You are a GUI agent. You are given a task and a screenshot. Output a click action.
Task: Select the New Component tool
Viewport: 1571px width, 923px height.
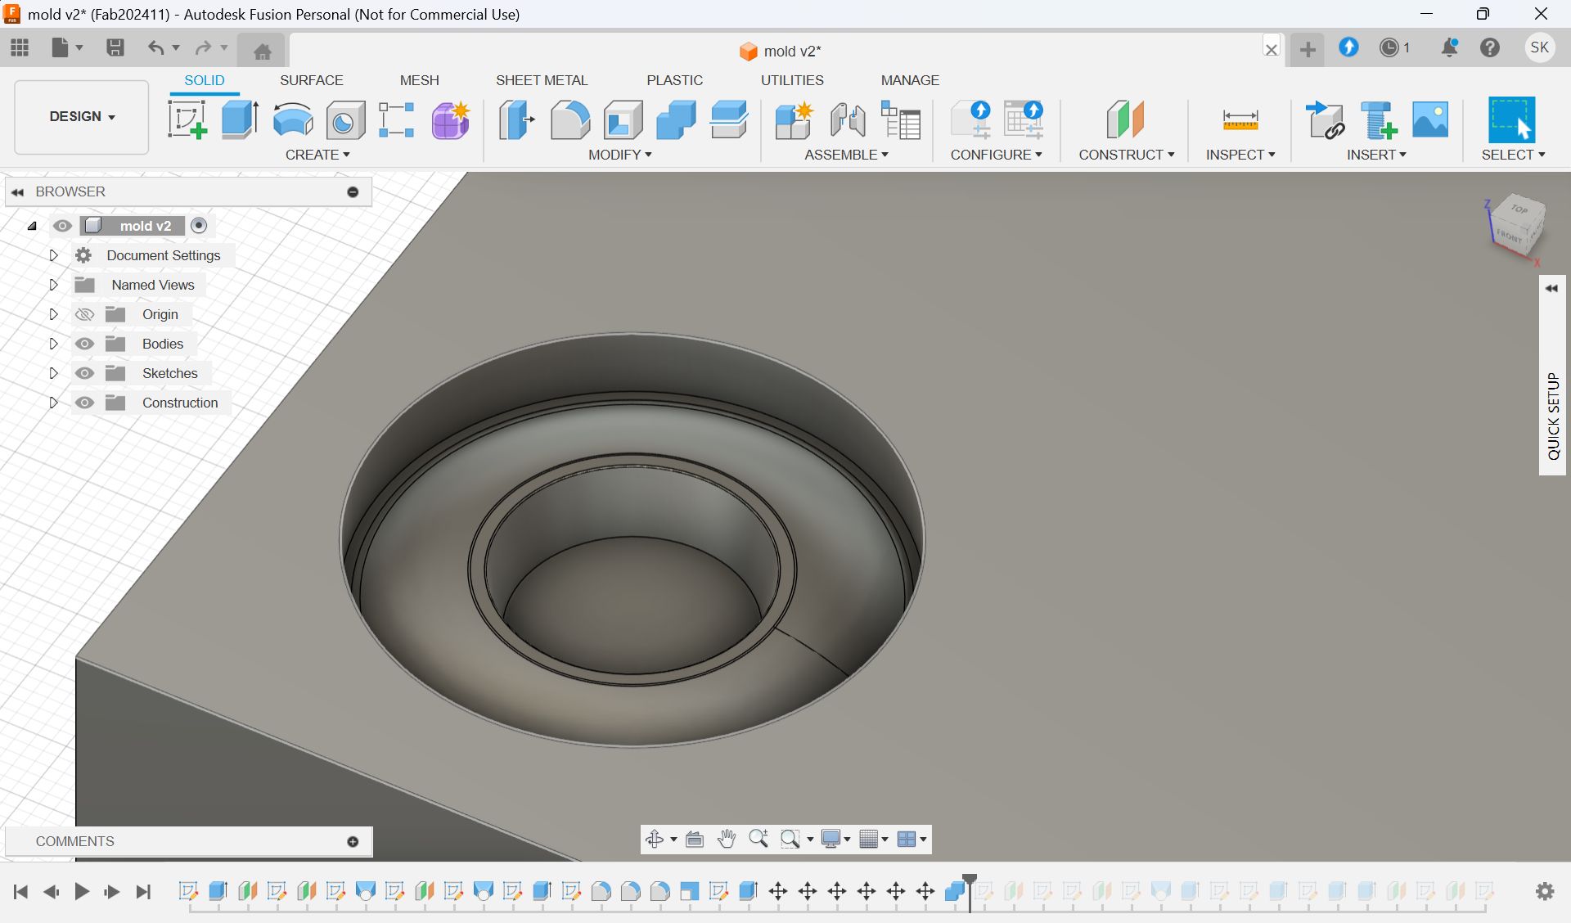point(794,120)
